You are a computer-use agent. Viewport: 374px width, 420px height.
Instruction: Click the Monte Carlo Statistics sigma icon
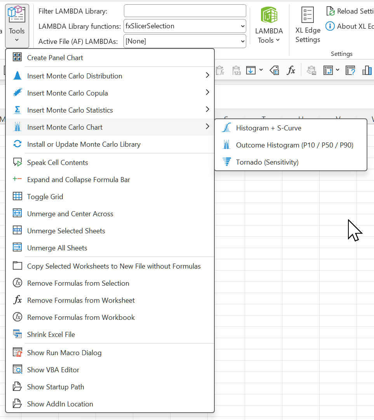[x=17, y=110]
